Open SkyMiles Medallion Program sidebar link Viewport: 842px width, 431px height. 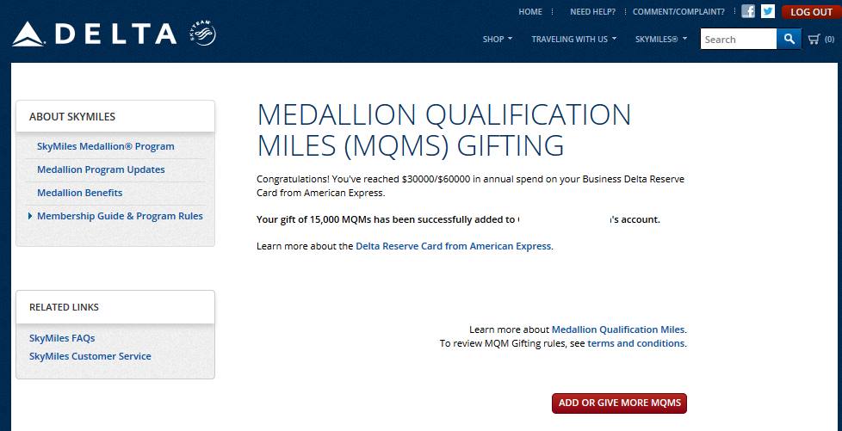point(106,146)
